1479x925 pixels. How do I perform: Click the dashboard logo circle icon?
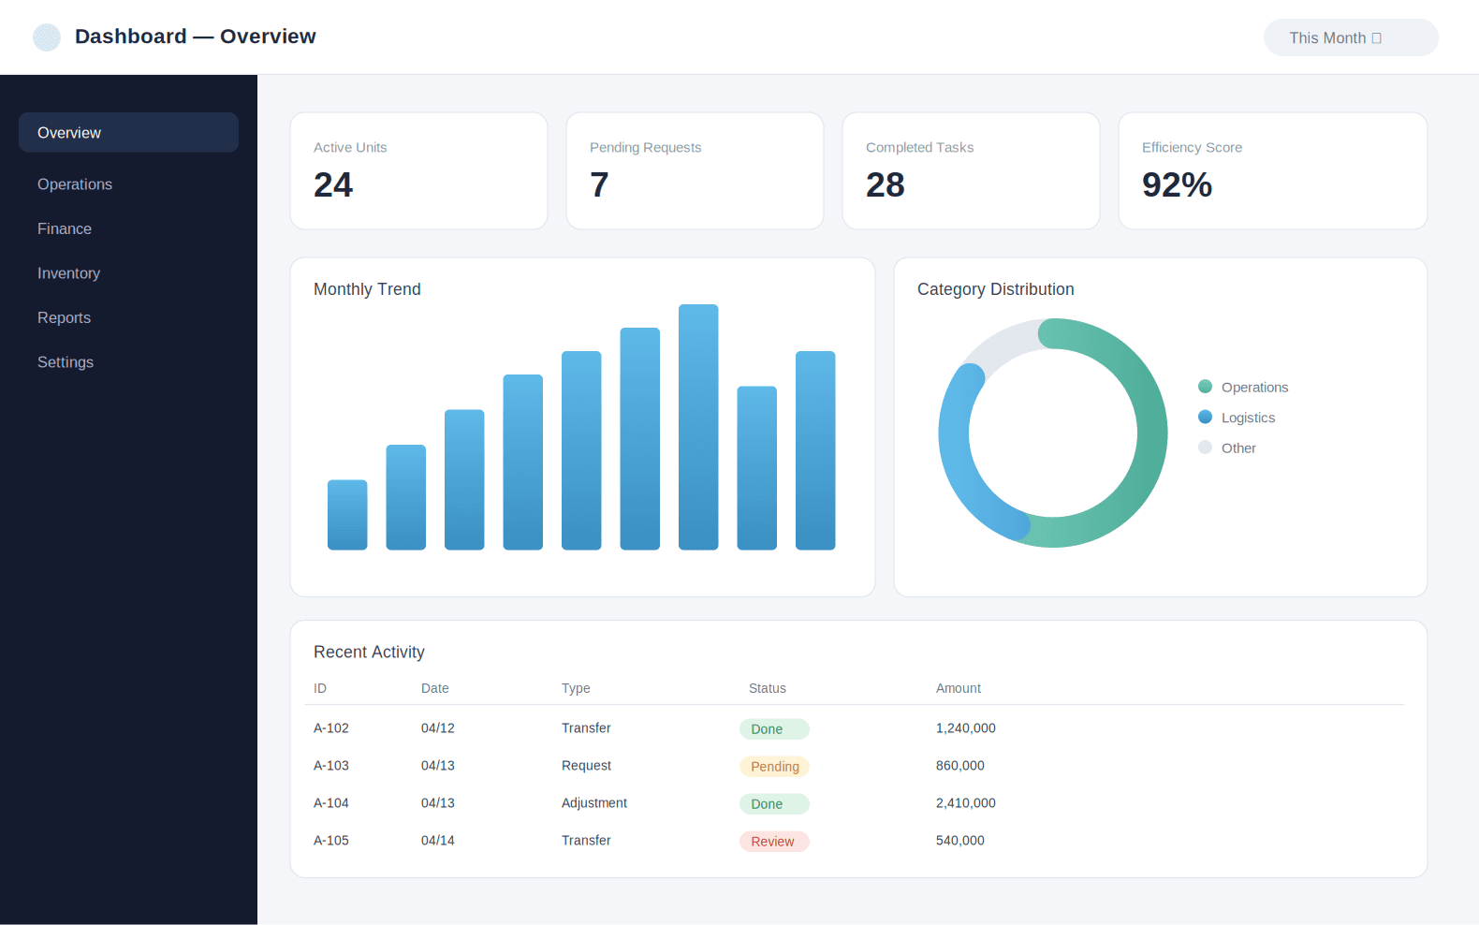[x=47, y=37]
